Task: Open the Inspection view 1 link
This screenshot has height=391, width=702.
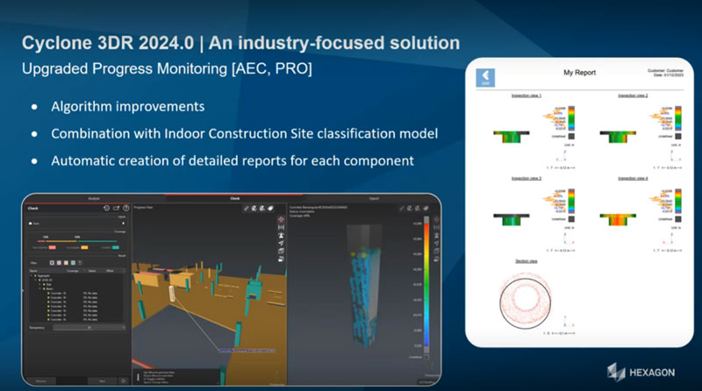Action: 526,96
